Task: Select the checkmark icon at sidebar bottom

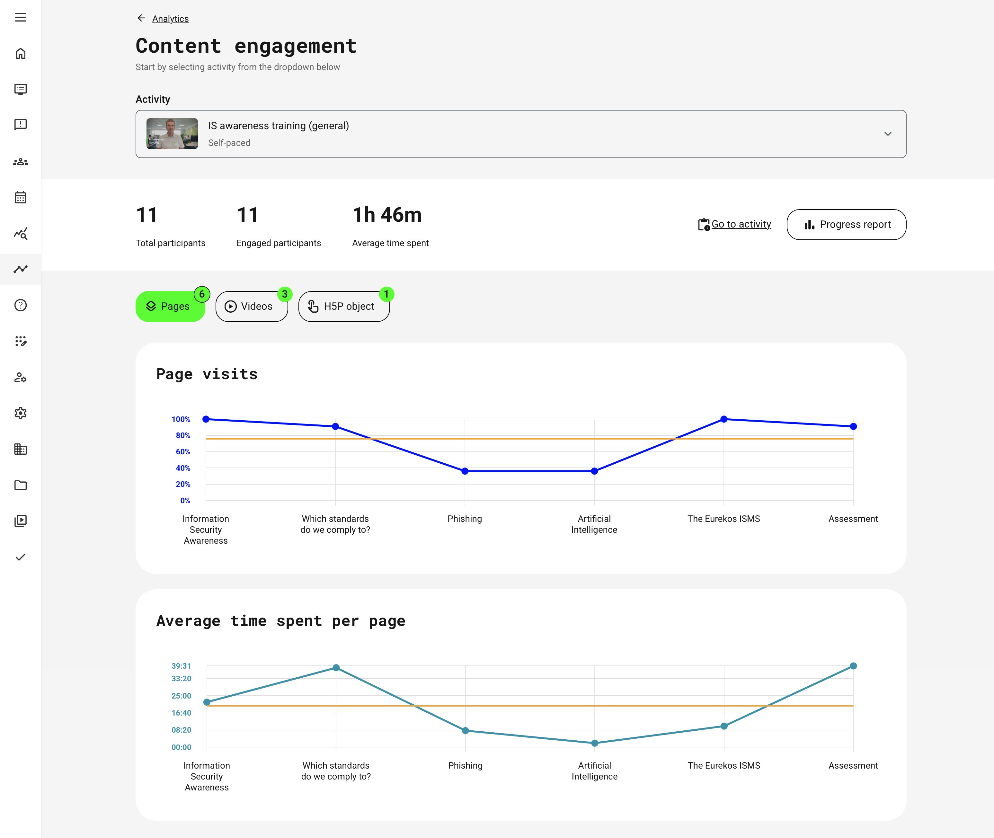Action: click(x=21, y=556)
